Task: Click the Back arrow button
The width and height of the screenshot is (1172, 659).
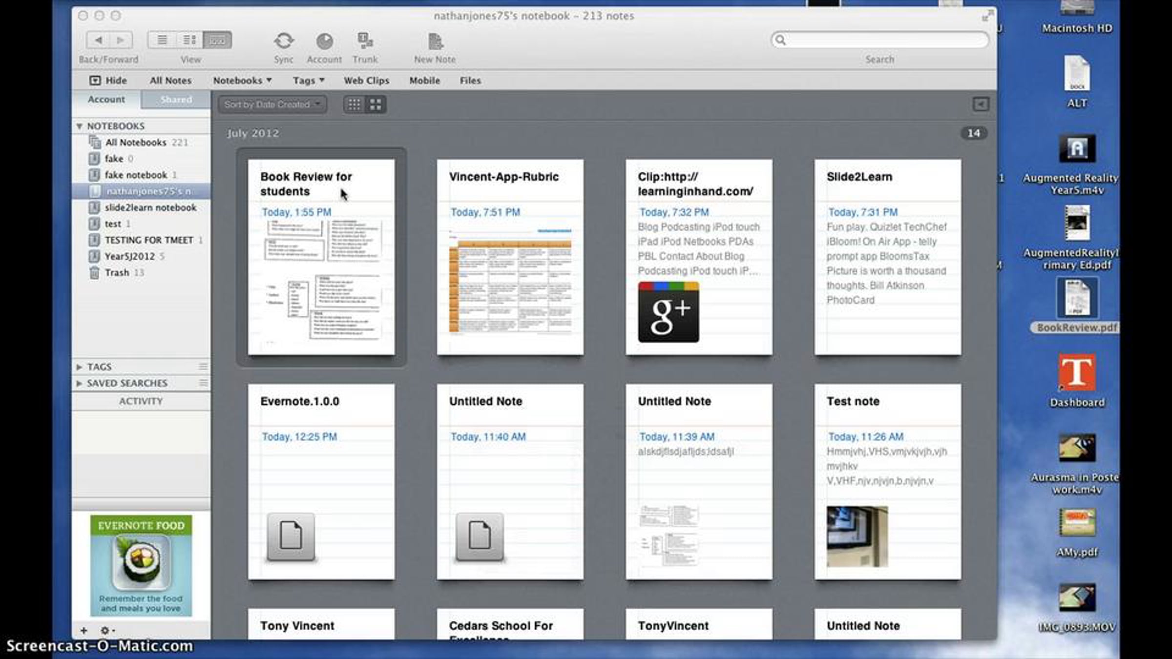Action: point(98,40)
